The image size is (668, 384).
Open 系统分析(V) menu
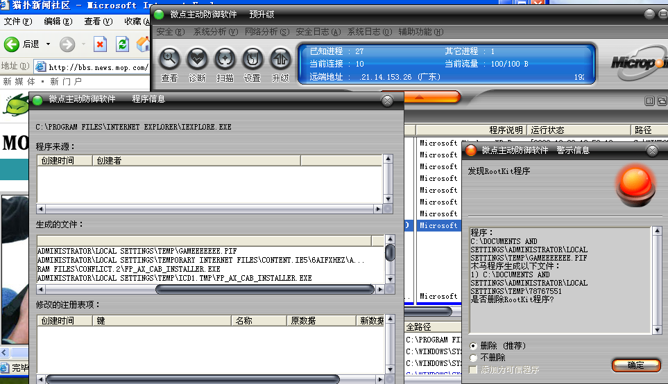pyautogui.click(x=216, y=31)
